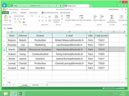Open browser settings gear icon
129x96 pixels.
click(x=126, y=6)
